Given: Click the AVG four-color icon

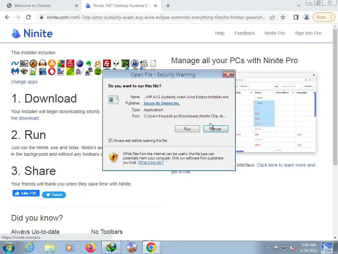Looking at the screenshot, I should click(x=61, y=63).
